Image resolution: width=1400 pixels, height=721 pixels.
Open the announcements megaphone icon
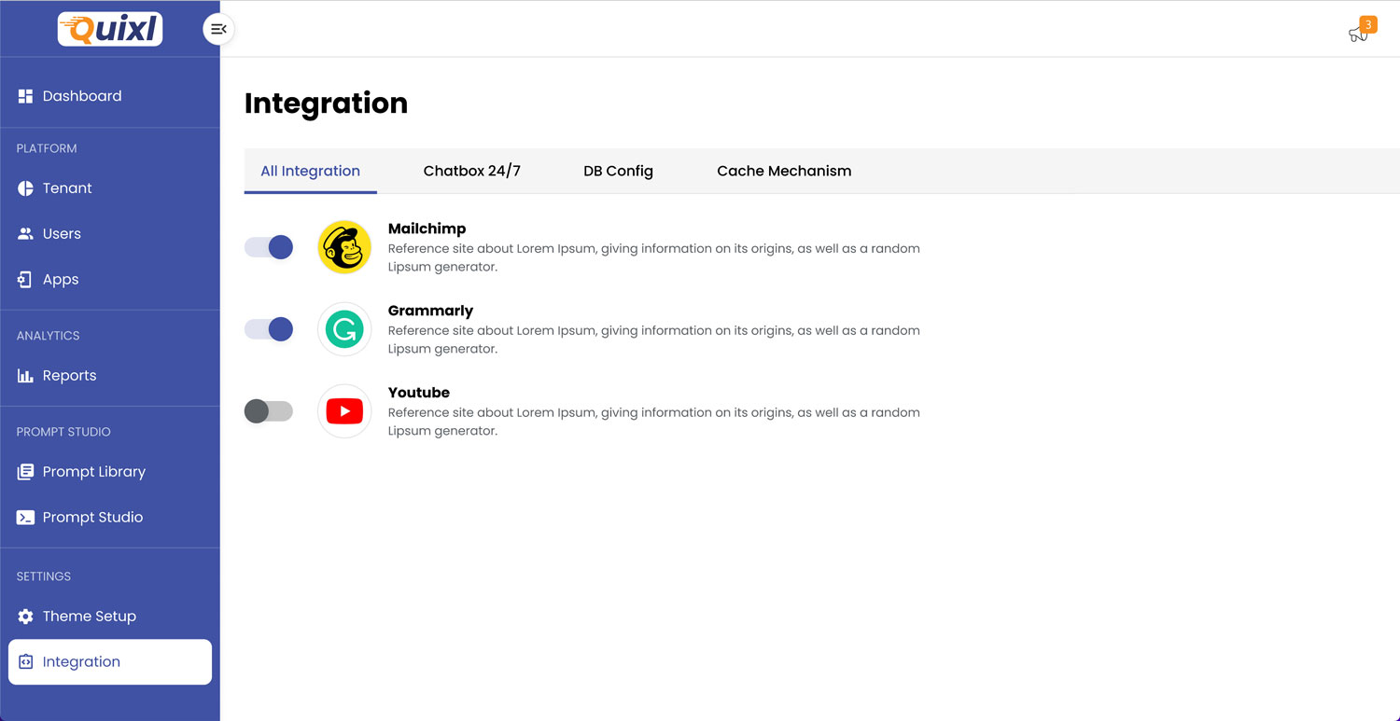1358,34
